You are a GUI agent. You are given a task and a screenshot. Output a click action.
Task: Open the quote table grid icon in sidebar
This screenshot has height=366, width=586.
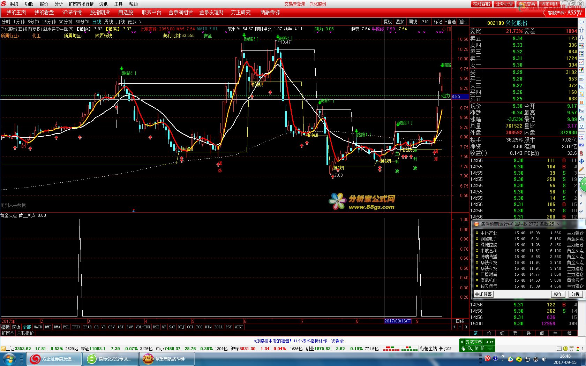(581, 54)
